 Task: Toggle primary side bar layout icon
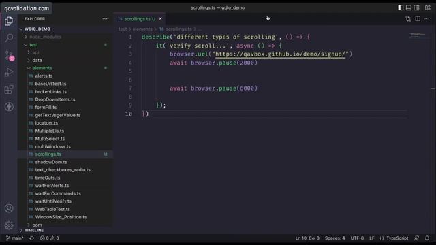[x=401, y=7]
